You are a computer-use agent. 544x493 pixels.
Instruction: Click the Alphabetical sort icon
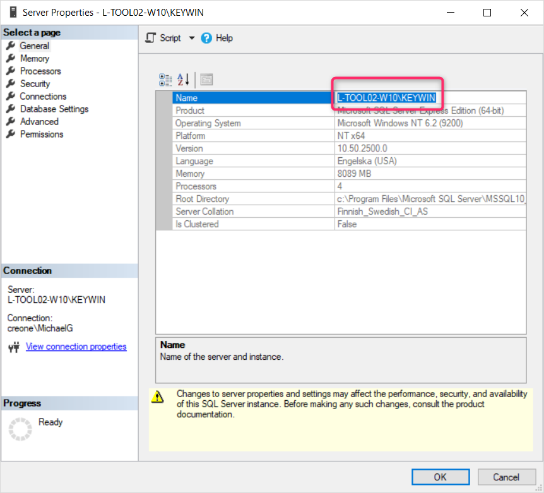click(x=183, y=80)
